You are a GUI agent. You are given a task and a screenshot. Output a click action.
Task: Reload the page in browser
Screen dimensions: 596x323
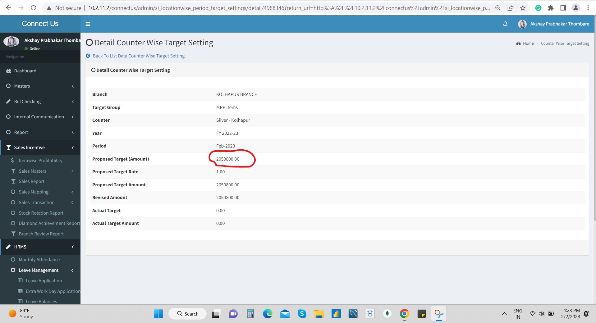(34, 8)
